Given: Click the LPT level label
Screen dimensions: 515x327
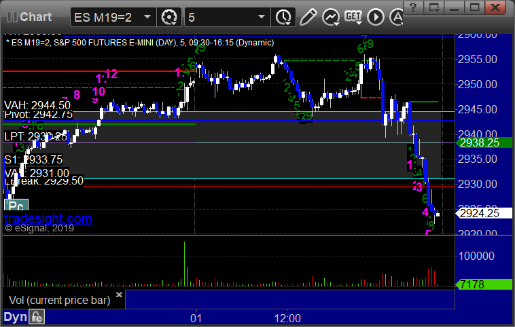Looking at the screenshot, I should pyautogui.click(x=35, y=136).
